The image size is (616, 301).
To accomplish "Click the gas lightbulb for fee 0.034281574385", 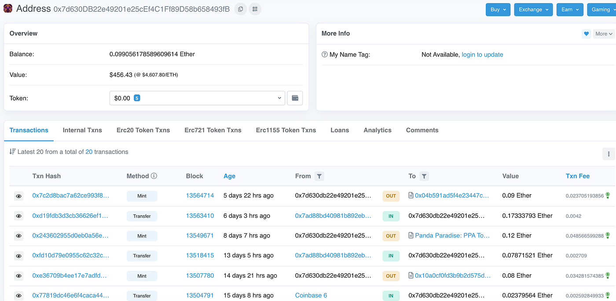I will [608, 276].
